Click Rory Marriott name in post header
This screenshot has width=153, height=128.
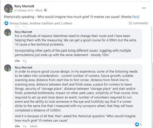point(24,6)
